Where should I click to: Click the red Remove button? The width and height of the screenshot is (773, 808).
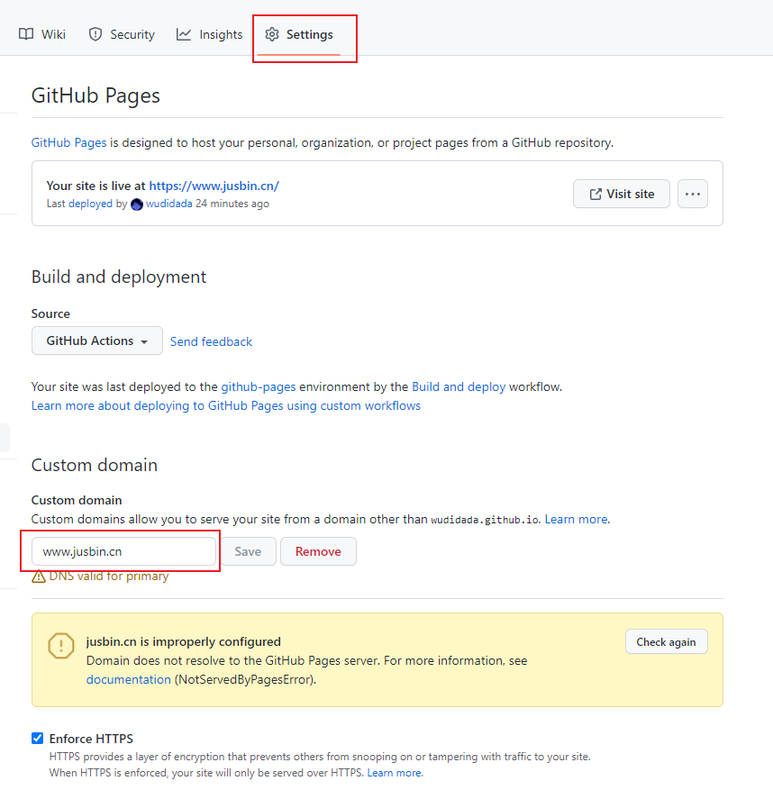tap(318, 551)
